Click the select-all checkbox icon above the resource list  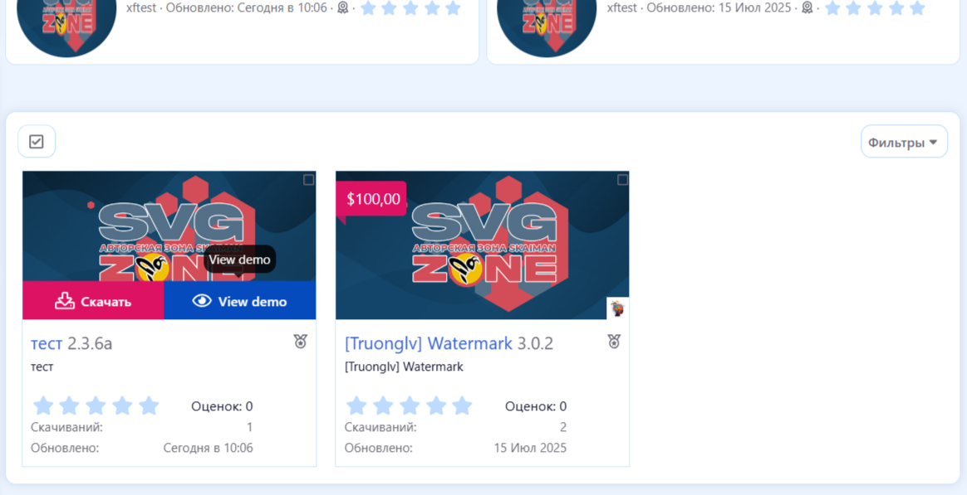37,142
